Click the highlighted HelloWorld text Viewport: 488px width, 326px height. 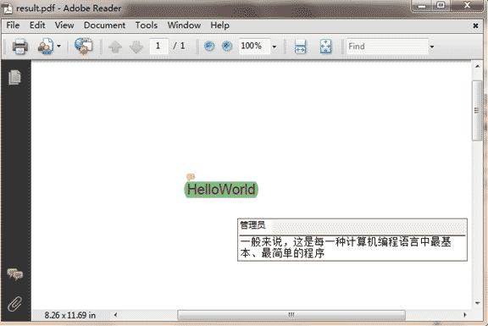(x=221, y=190)
